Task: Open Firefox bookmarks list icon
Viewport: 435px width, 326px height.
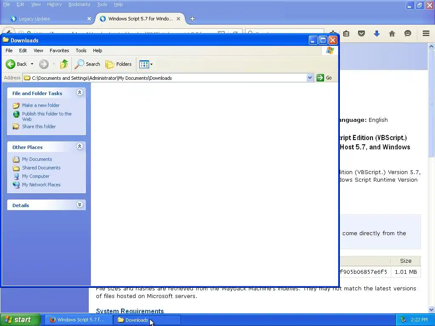Action: tap(346, 34)
